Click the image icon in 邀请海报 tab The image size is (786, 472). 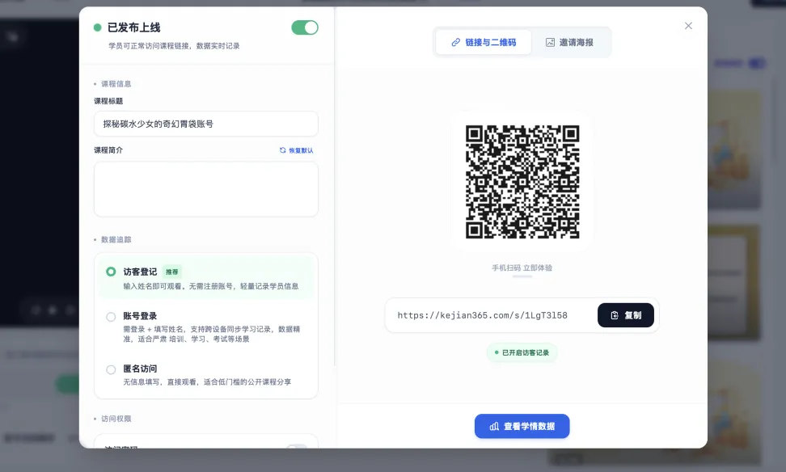pos(550,43)
